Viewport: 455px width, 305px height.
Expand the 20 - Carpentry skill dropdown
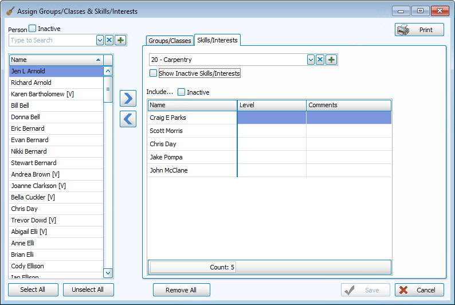click(x=311, y=60)
